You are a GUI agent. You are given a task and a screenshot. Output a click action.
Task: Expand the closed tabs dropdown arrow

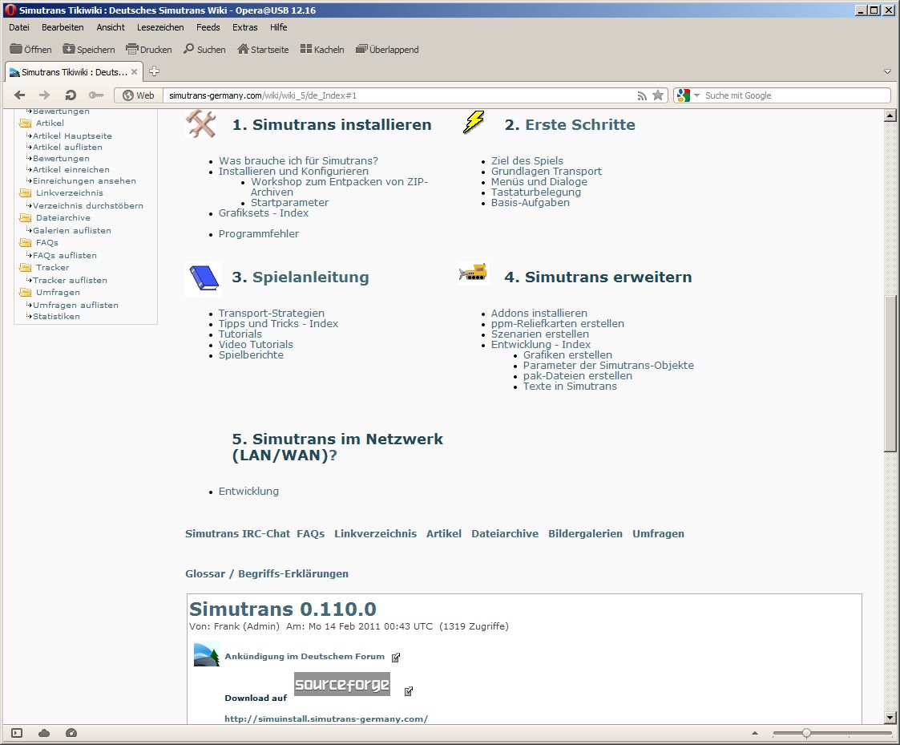coord(887,71)
